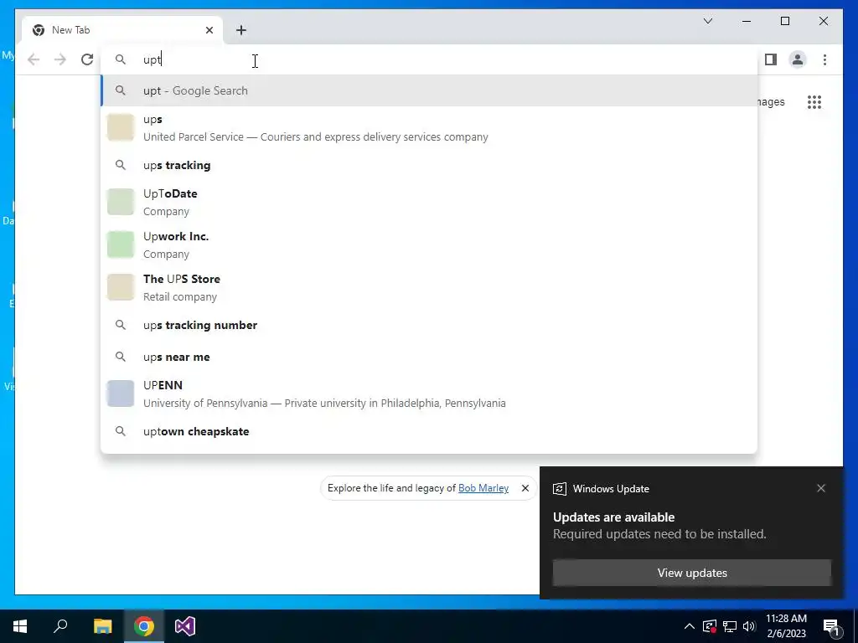The height and width of the screenshot is (643, 858).
Task: Select the Upwork Inc. suggestion
Action: click(429, 244)
